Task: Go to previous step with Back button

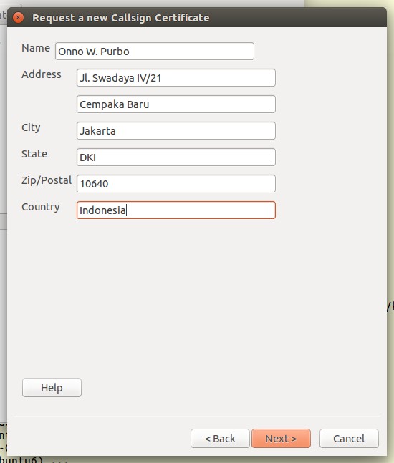Action: [220, 439]
